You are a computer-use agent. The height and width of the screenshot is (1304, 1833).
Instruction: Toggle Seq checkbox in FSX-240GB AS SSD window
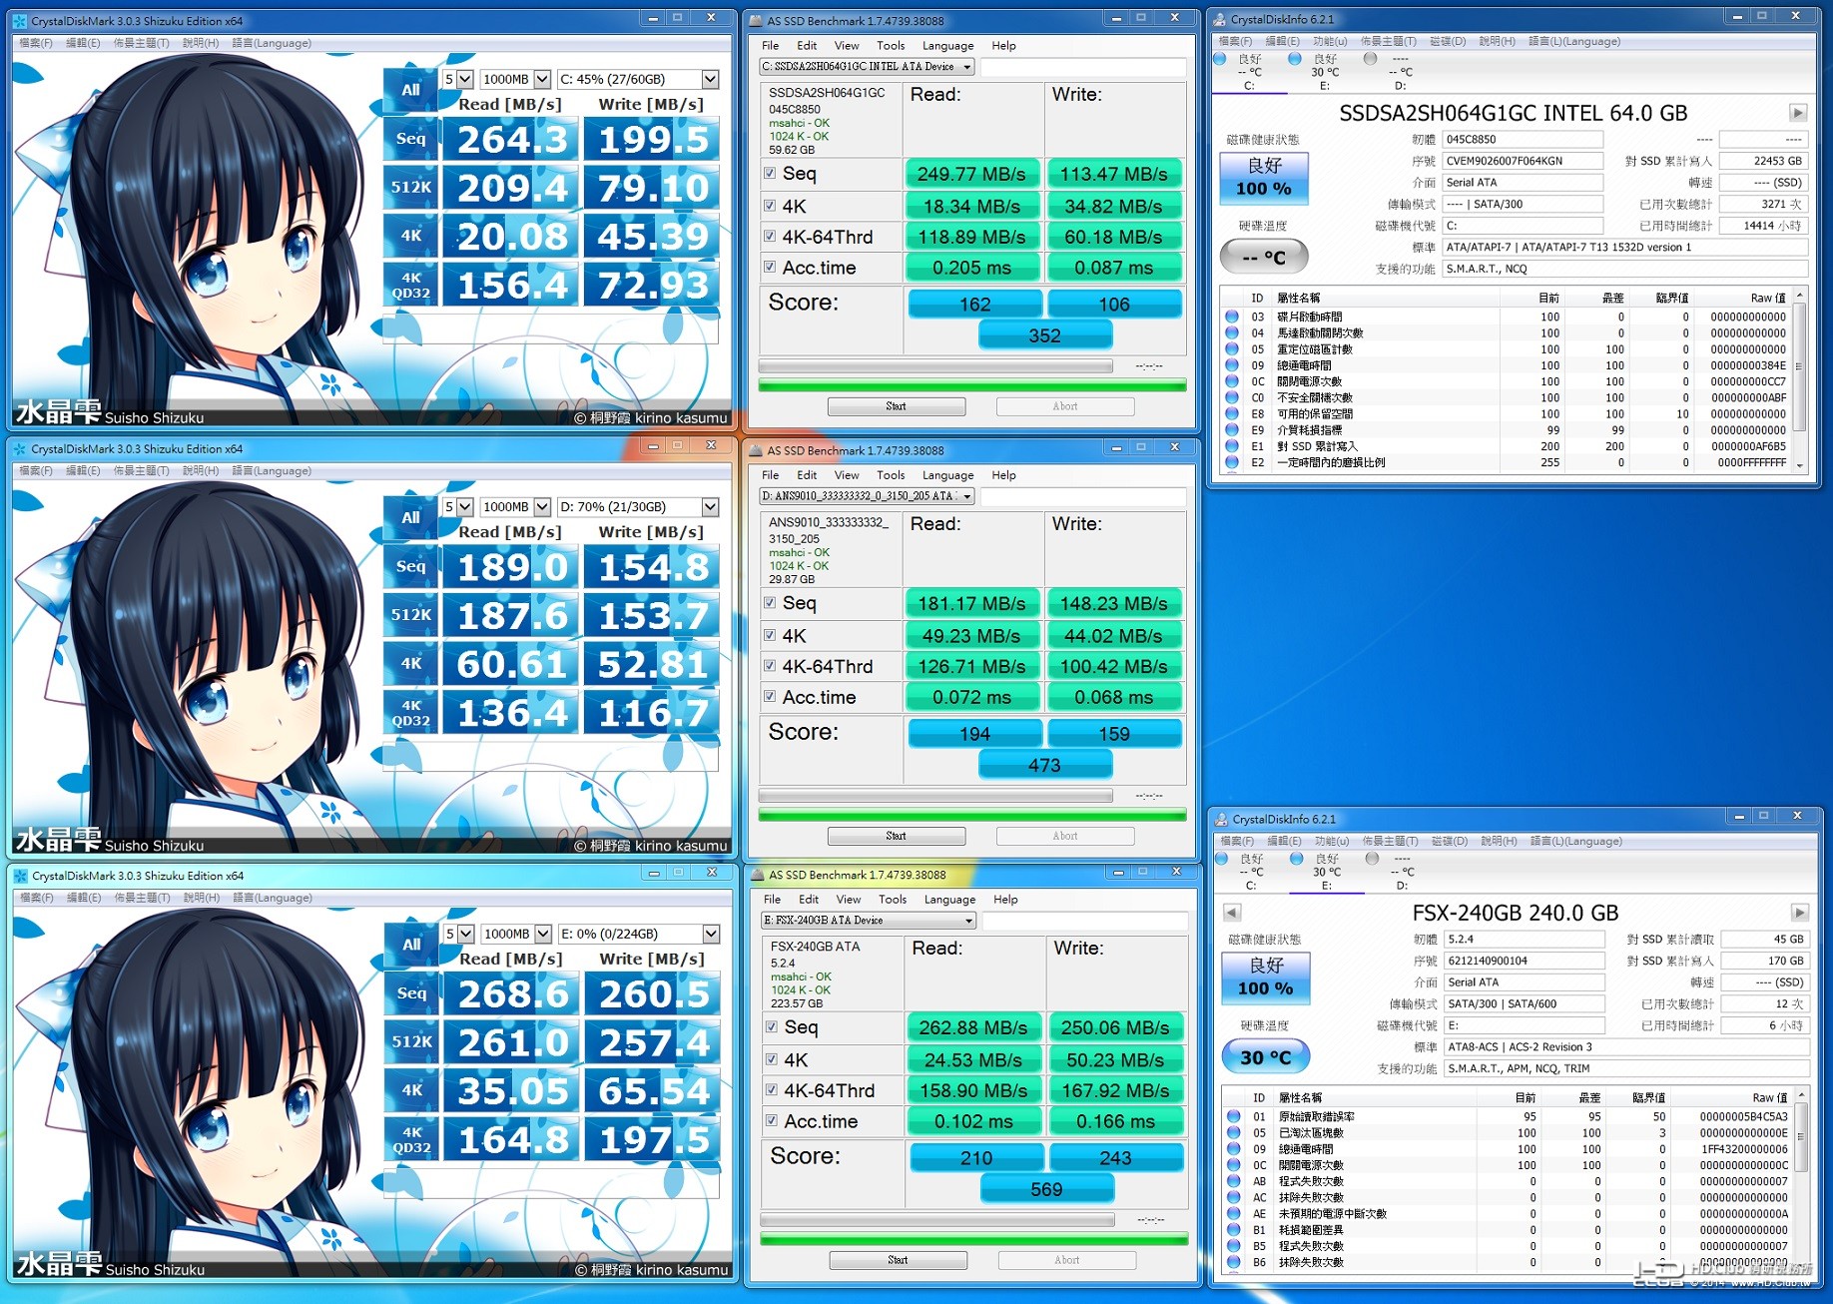coord(772,1026)
